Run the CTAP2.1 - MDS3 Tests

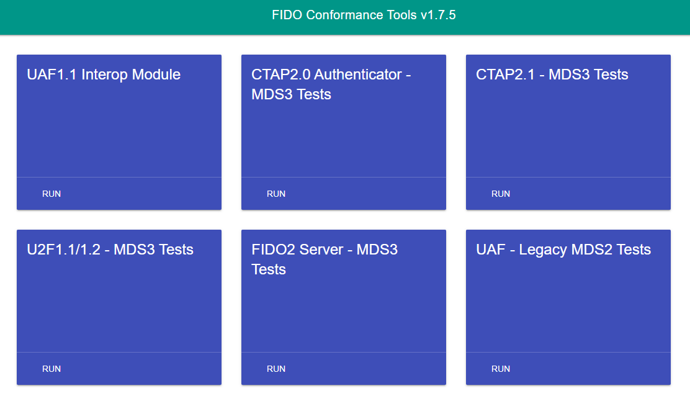(x=500, y=194)
